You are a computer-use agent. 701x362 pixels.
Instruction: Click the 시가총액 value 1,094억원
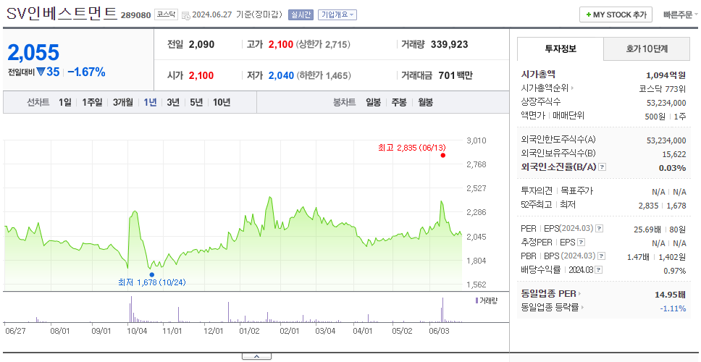pyautogui.click(x=666, y=75)
